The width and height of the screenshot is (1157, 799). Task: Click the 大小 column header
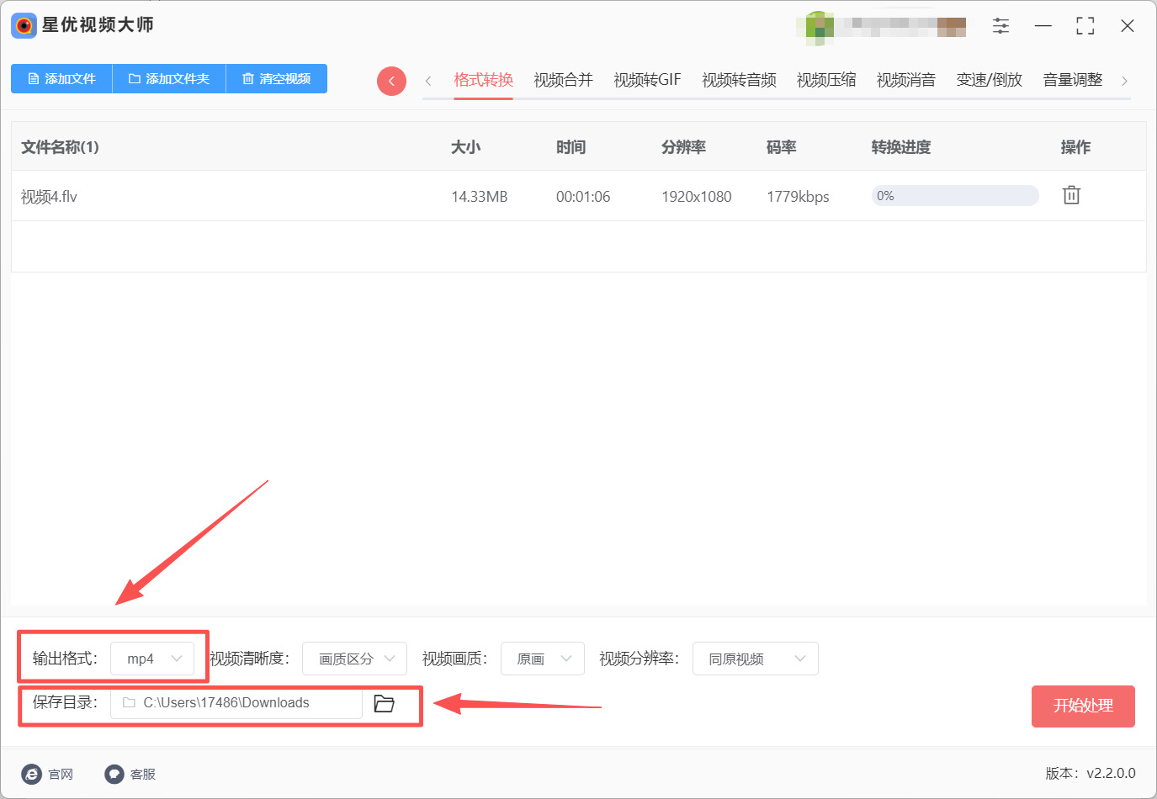tap(465, 147)
